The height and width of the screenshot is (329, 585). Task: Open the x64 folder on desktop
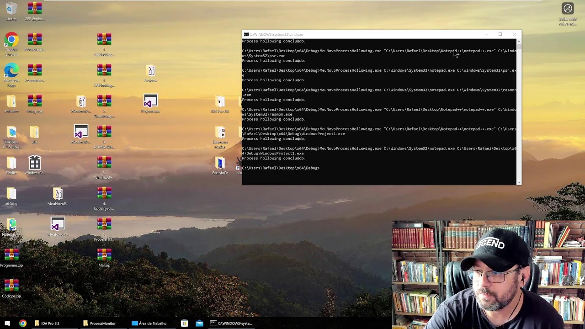[x=35, y=132]
